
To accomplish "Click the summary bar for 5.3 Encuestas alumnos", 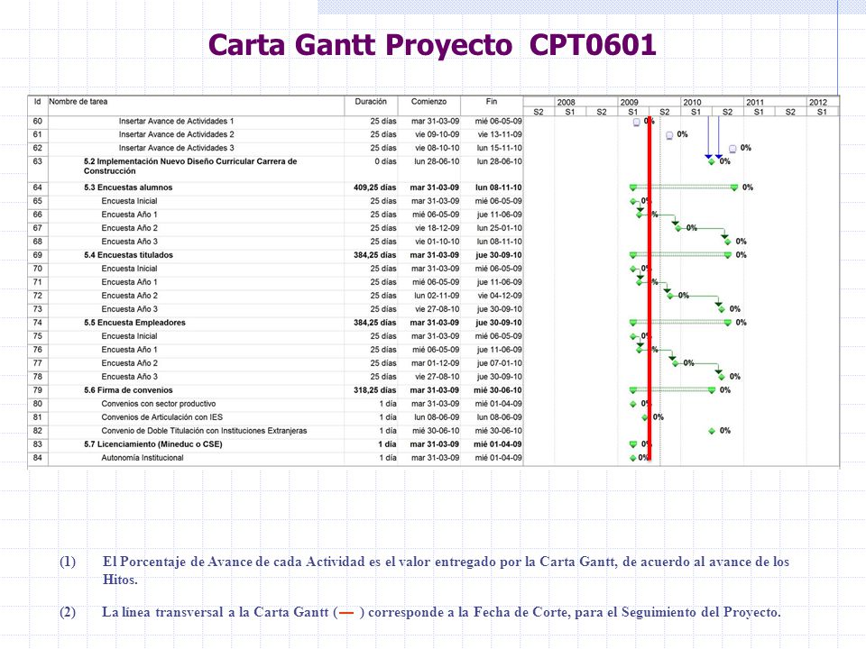I will click(x=684, y=187).
